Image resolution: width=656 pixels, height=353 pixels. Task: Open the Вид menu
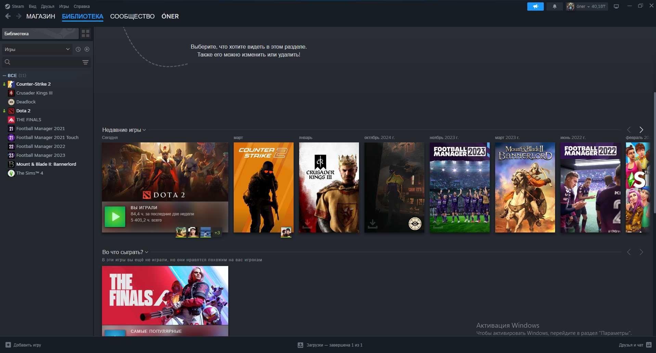33,6
